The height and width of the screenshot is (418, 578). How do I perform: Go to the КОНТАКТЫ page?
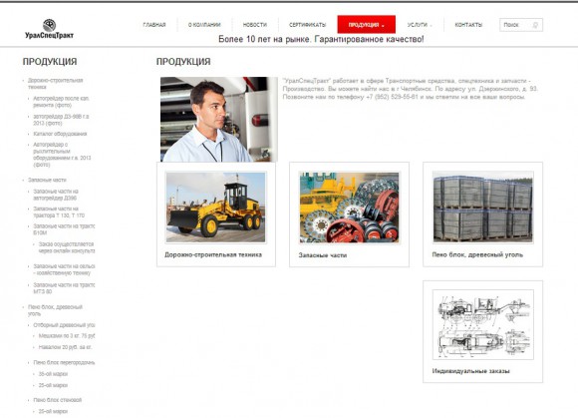468,25
